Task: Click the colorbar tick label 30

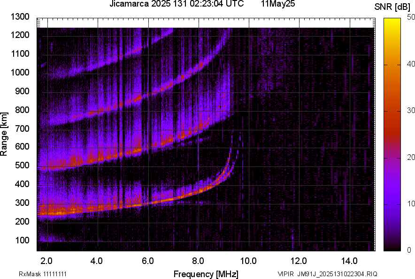Action: point(411,110)
